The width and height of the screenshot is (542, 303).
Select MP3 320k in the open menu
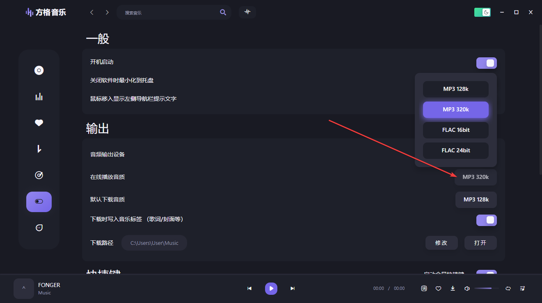[455, 109]
